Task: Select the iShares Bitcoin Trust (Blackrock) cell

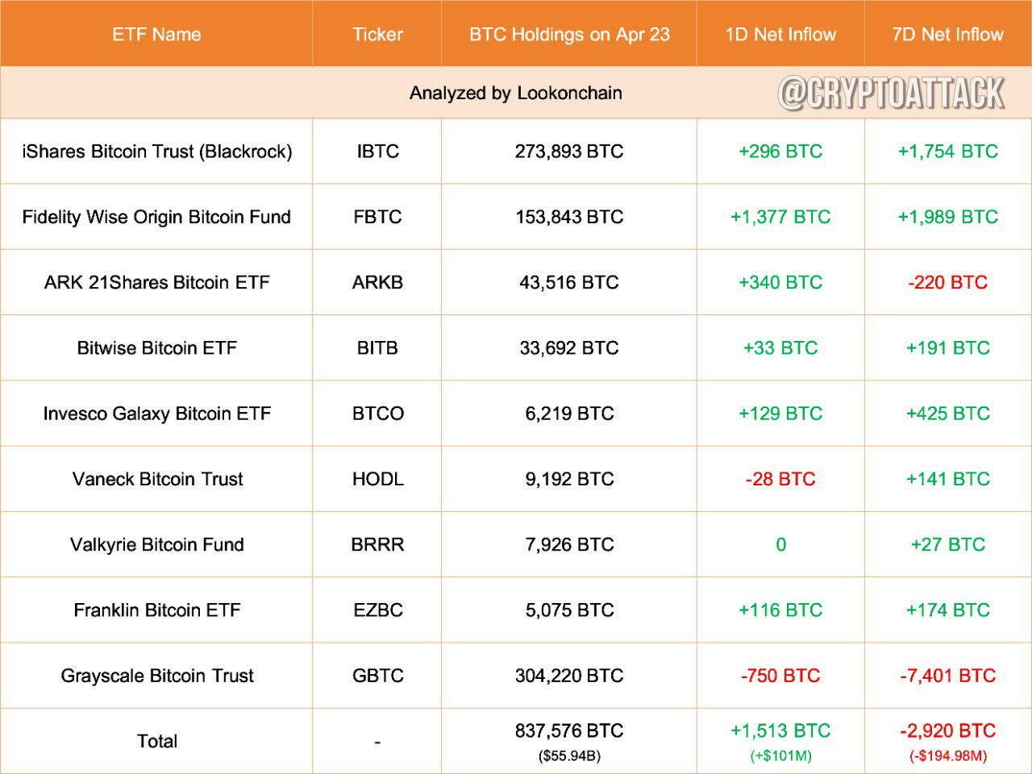Action: pos(157,152)
